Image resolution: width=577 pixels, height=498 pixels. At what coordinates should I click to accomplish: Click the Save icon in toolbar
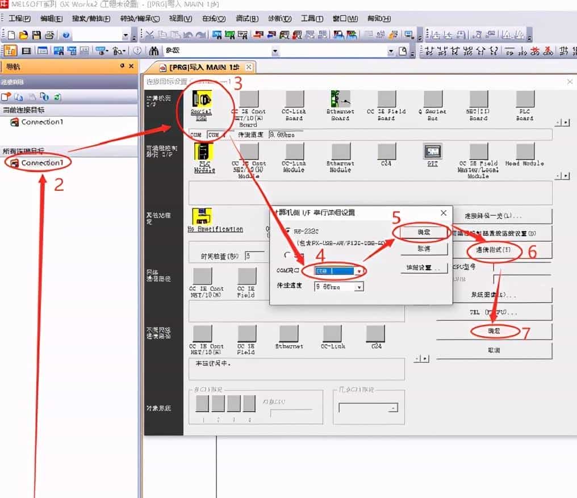point(36,35)
